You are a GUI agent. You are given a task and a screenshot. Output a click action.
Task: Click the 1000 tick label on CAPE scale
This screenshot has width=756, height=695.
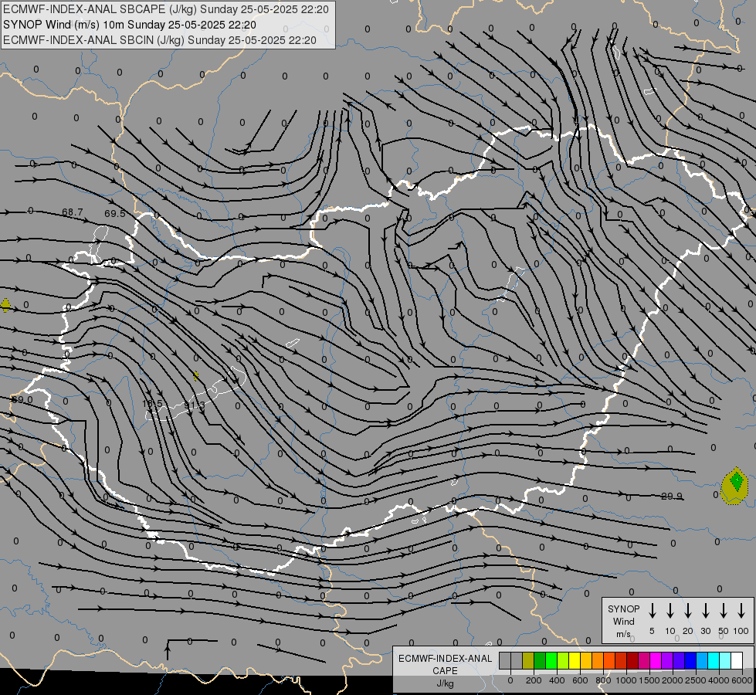pyautogui.click(x=626, y=680)
